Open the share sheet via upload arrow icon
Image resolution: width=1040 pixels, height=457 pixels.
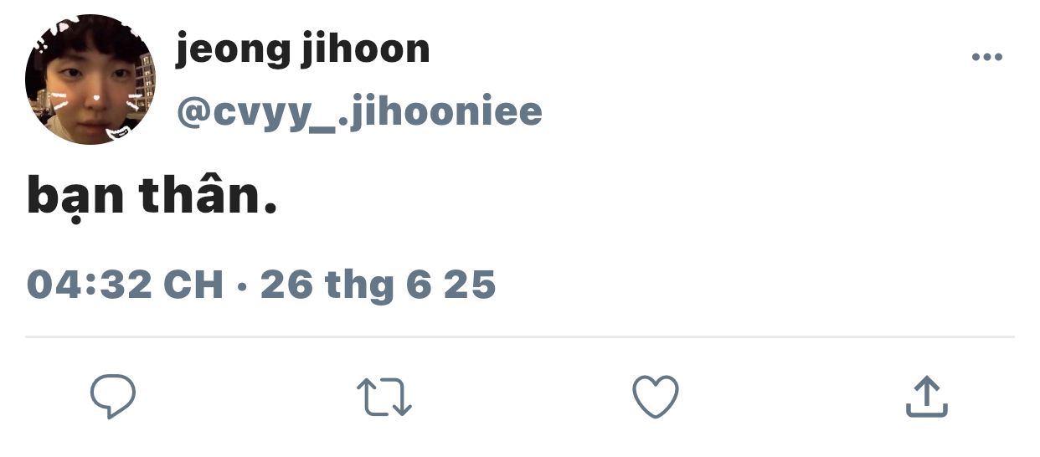927,397
